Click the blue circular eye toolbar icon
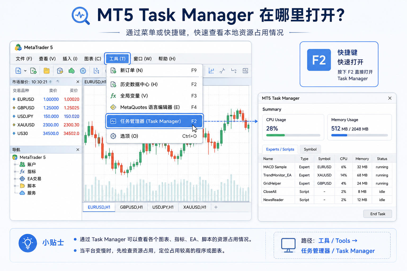 click(x=83, y=71)
